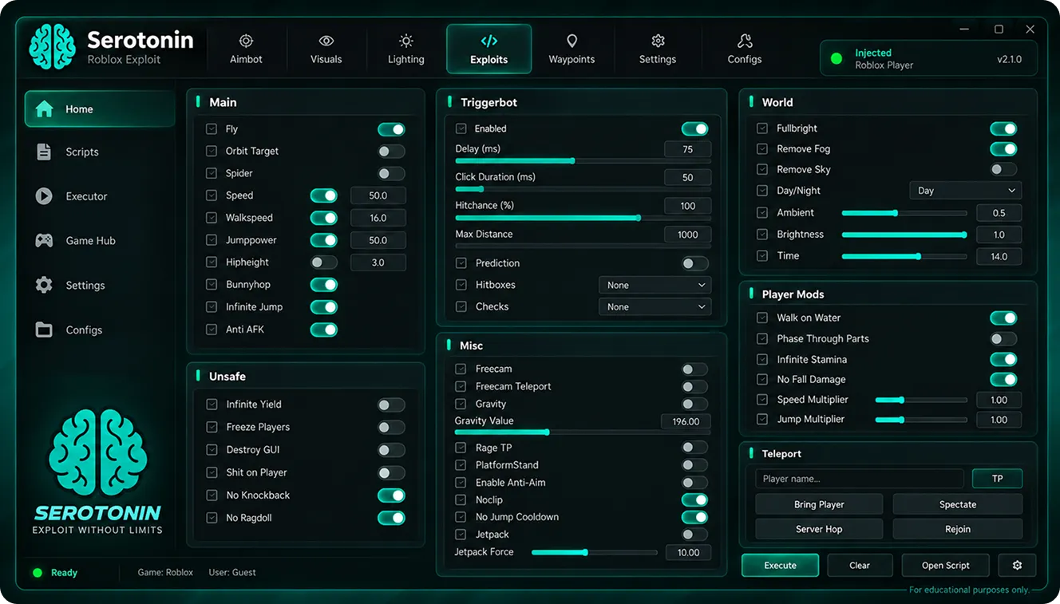Click the Execute button
Viewport: 1060px width, 604px height.
pyautogui.click(x=780, y=565)
